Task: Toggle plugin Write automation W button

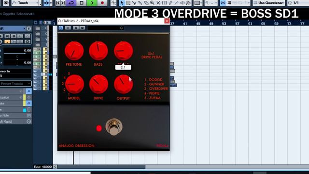Action: [82, 28]
